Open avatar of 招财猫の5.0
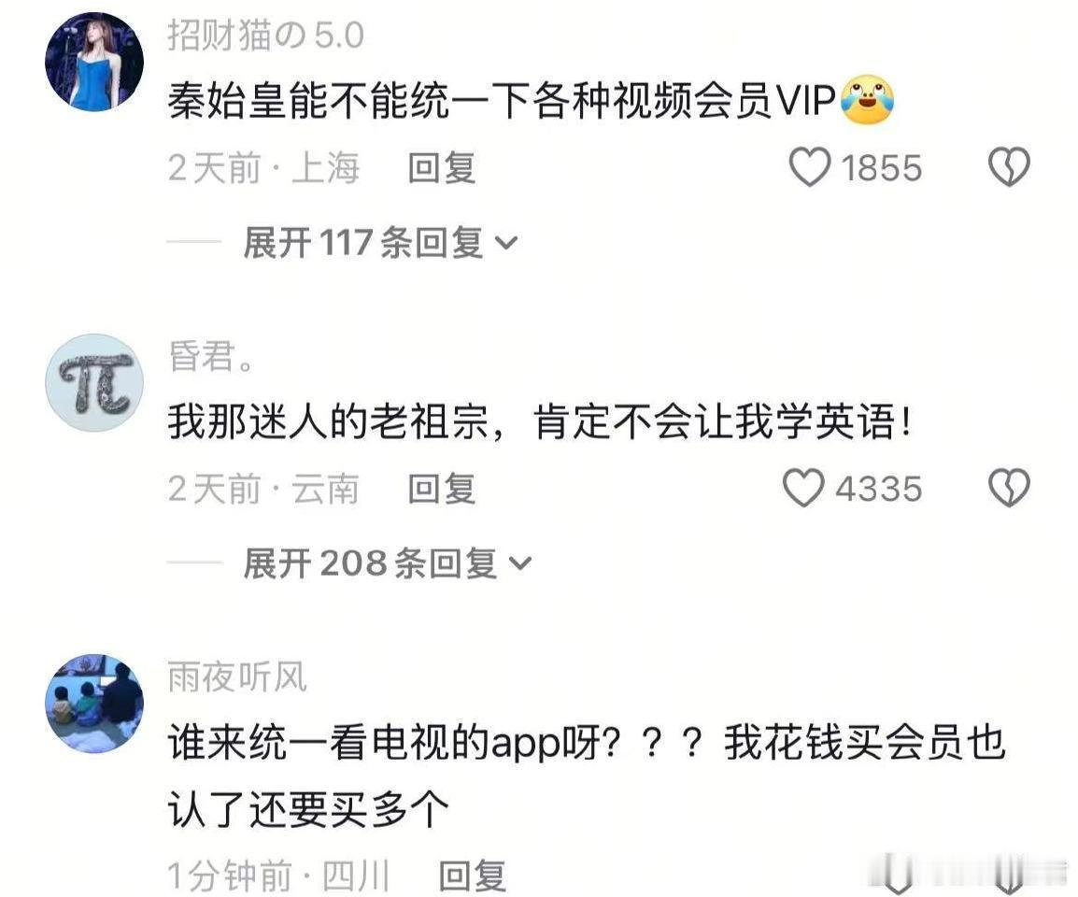This screenshot has width=1078, height=897. [94, 62]
